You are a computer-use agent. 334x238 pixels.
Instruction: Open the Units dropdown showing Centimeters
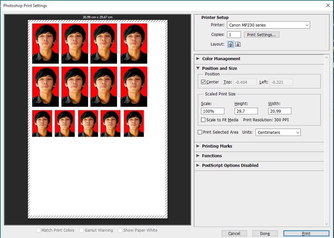(278, 132)
